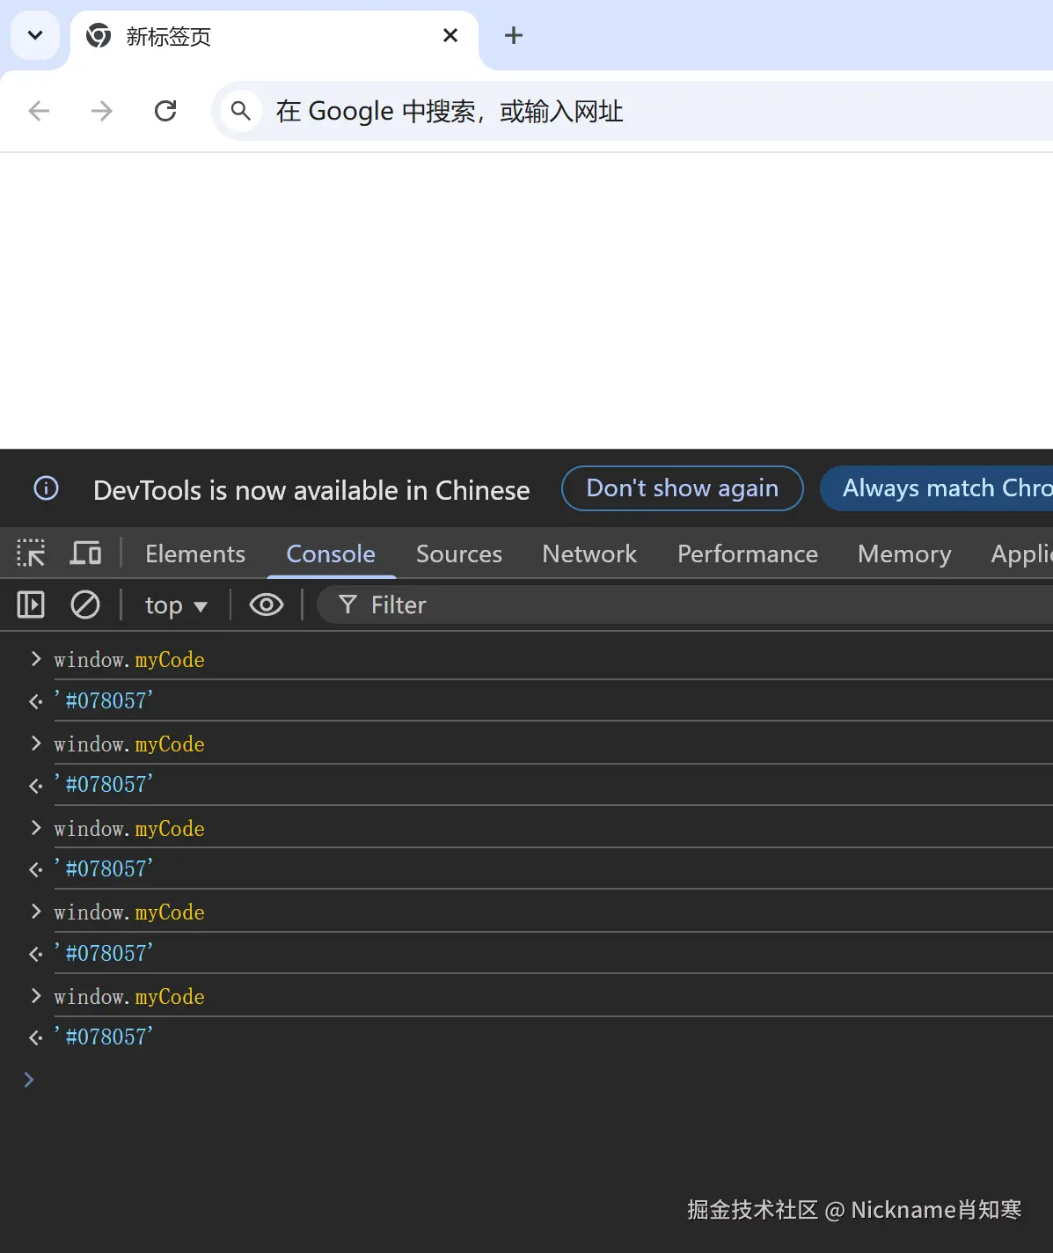Switch to the Sources tab

[459, 553]
